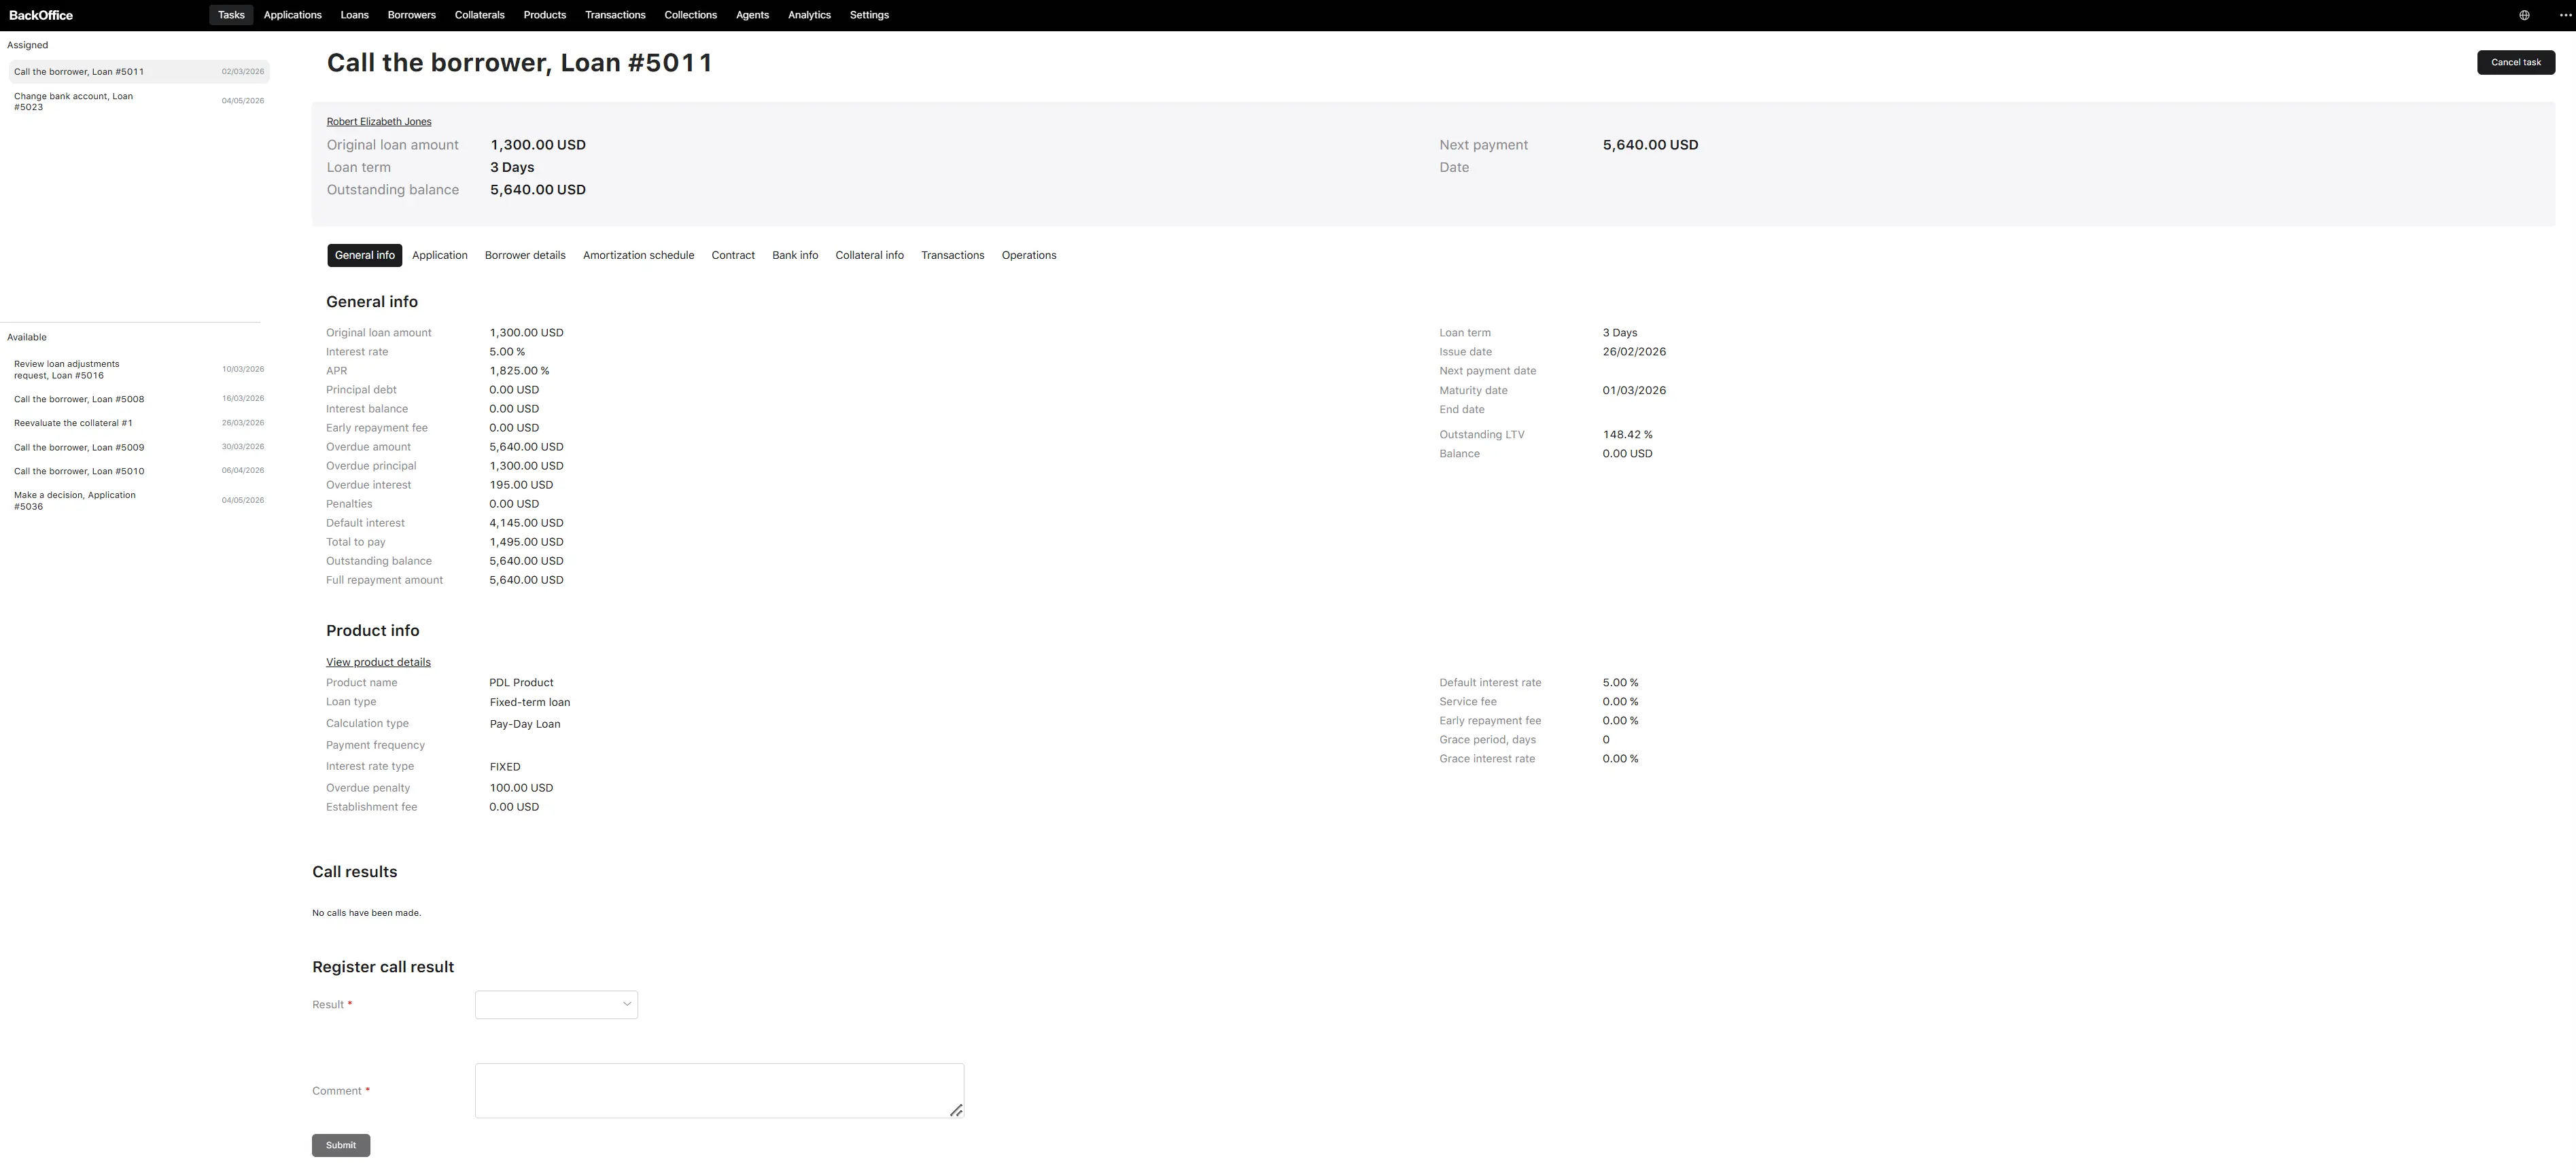Click Next payment value 5,640.00 USD
Viewport: 2576px width, 1172px height.
(x=1650, y=145)
